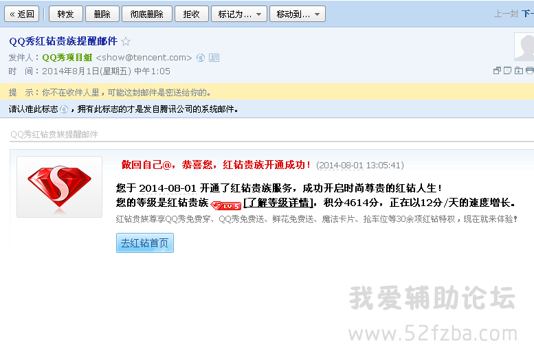The width and height of the screenshot is (534, 360).
Task: Go back with the 返回 button
Action: point(22,14)
